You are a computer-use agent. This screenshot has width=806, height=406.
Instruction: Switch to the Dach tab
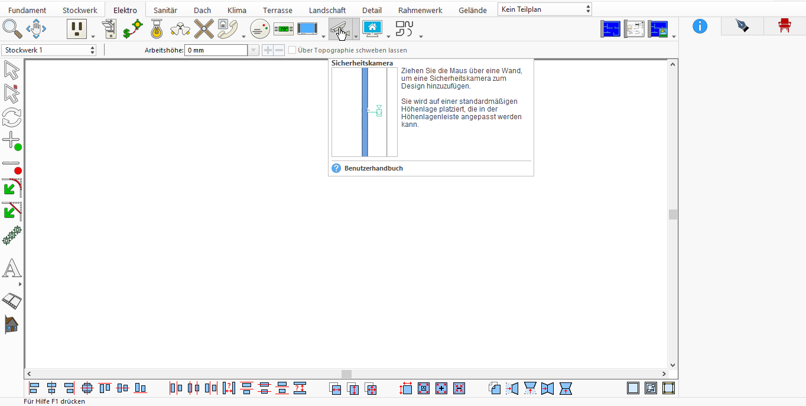(x=202, y=10)
